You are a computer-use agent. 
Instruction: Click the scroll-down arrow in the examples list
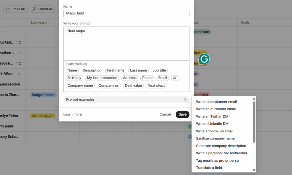click(x=254, y=170)
